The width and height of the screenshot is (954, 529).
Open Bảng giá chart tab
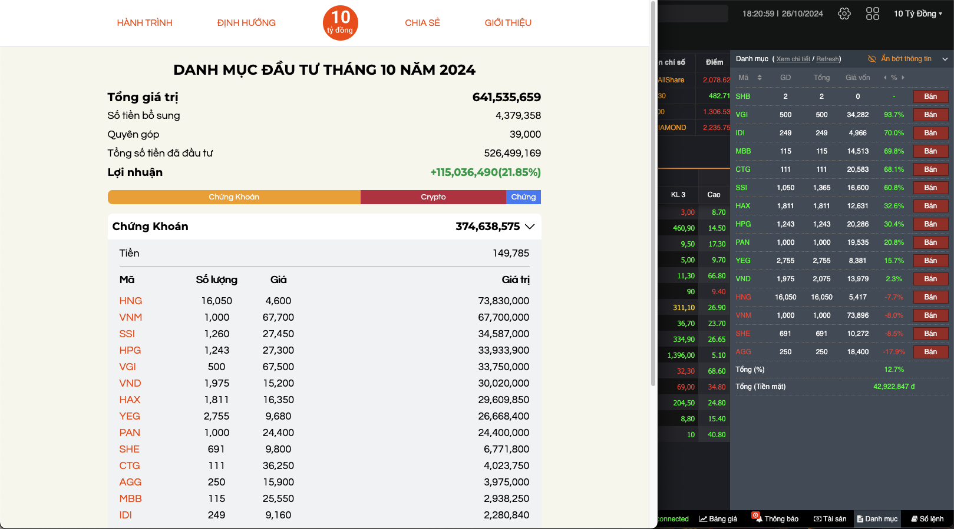[x=718, y=519]
